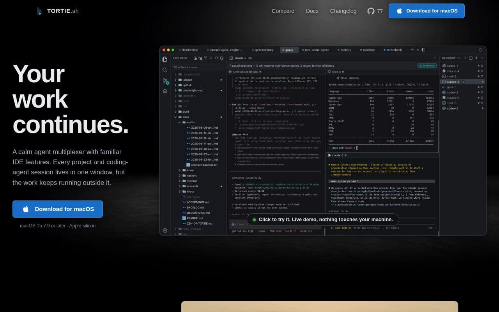
Task: Open the Sessions header dropdown chevron
Action: (482, 58)
